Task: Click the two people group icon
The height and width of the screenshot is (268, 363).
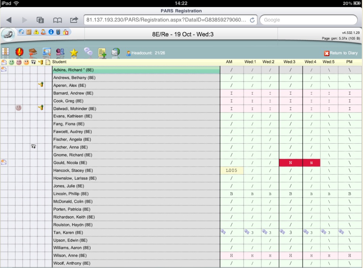Action: [60, 52]
